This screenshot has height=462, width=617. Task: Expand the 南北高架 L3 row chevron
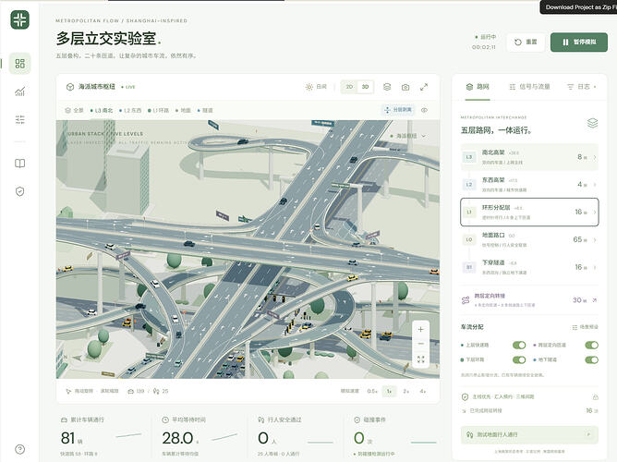click(x=595, y=157)
